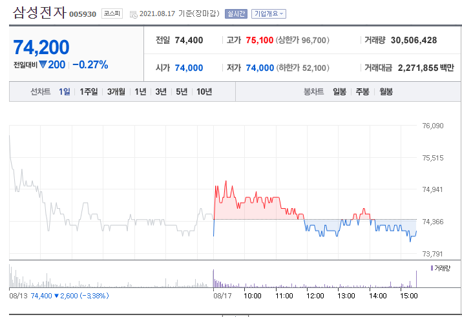Click the calendar icon beside 2021.08.17
Viewport: 462px width, 317px height.
pyautogui.click(x=134, y=14)
